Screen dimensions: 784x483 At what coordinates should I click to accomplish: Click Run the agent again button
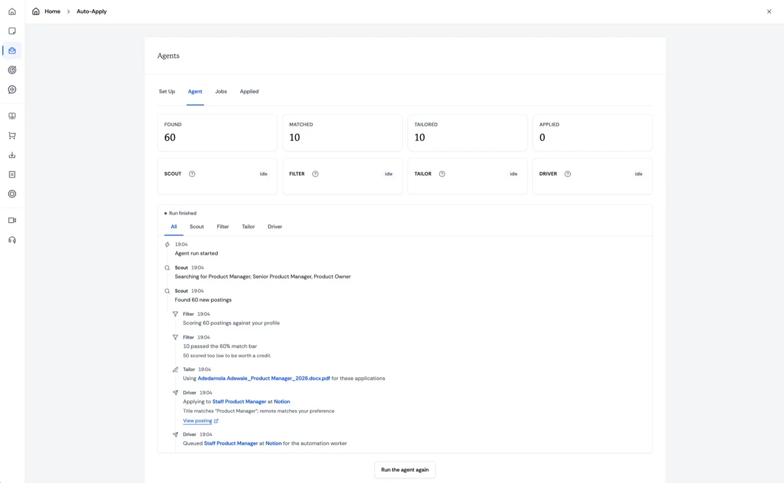(405, 470)
